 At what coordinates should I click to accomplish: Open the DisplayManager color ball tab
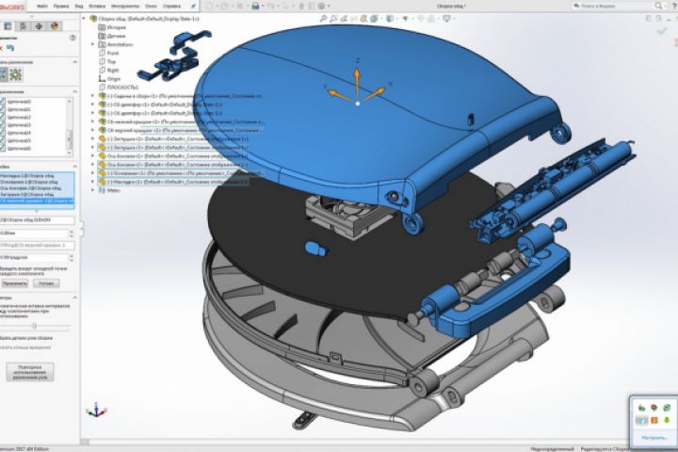tap(55, 26)
